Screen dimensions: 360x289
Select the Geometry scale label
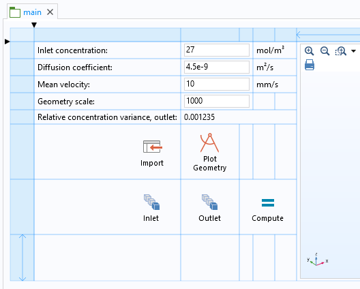pos(66,102)
